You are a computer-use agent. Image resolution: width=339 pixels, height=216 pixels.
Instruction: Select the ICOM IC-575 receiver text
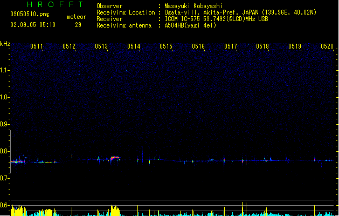(216, 19)
